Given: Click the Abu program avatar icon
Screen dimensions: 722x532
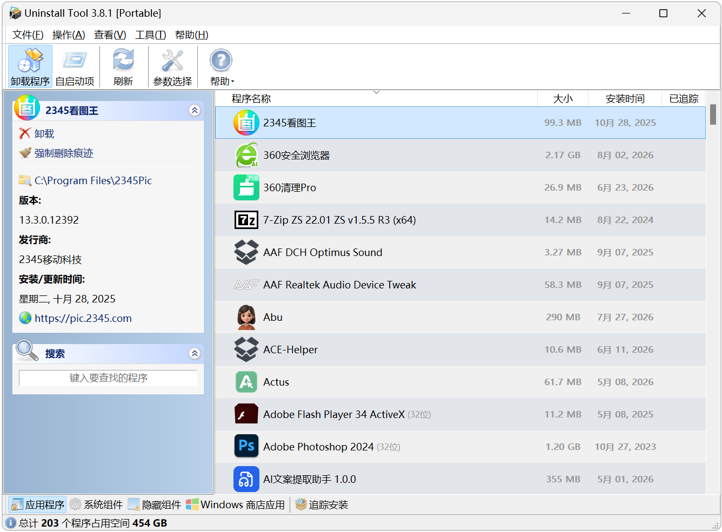Looking at the screenshot, I should click(246, 317).
